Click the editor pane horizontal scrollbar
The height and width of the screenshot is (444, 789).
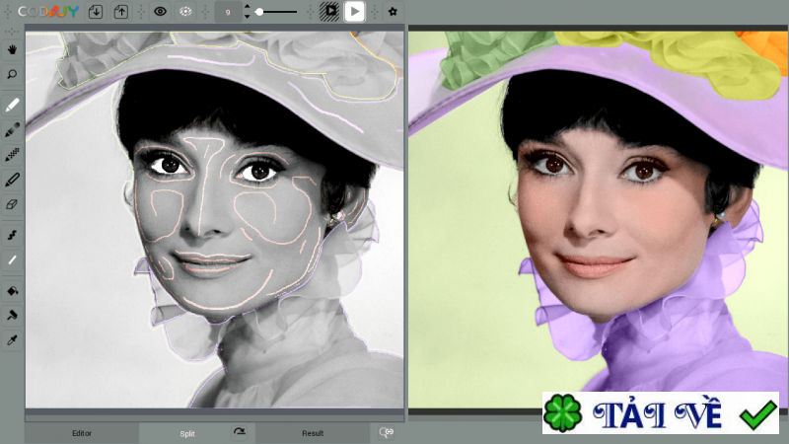pyautogui.click(x=215, y=417)
